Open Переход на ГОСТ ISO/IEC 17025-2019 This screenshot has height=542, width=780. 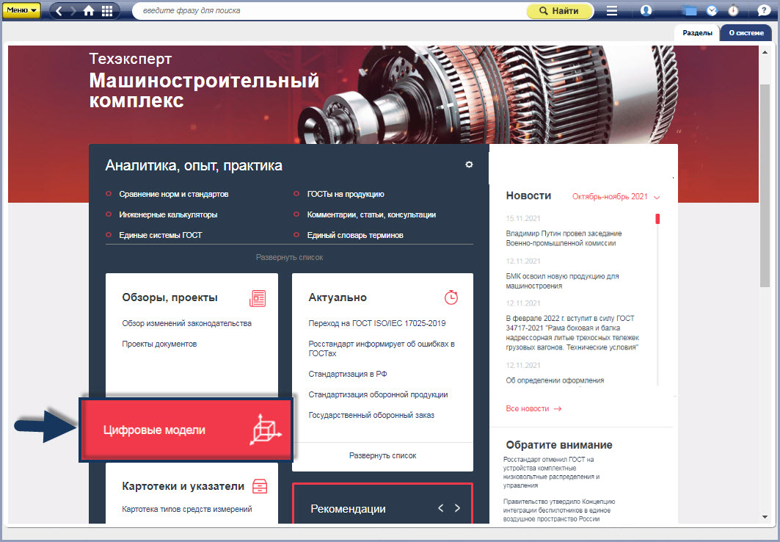pyautogui.click(x=377, y=323)
